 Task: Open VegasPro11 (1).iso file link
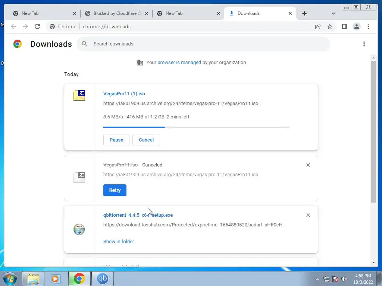(x=124, y=93)
